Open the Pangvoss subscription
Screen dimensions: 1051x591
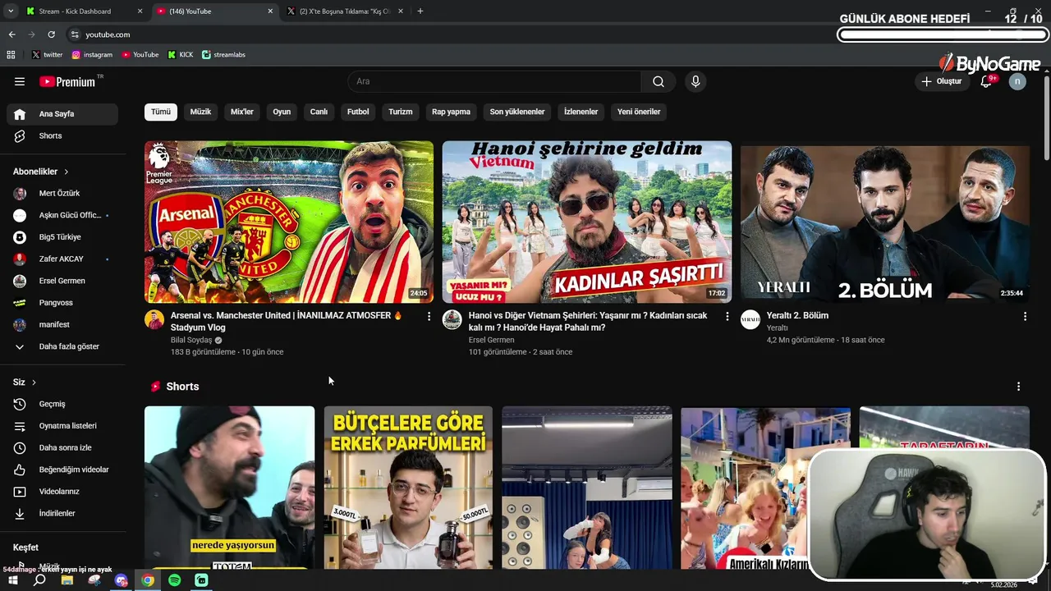pos(62,303)
